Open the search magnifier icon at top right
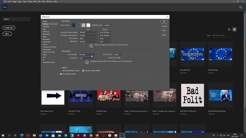Viewport: 246px width, 138px height. pos(241,7)
